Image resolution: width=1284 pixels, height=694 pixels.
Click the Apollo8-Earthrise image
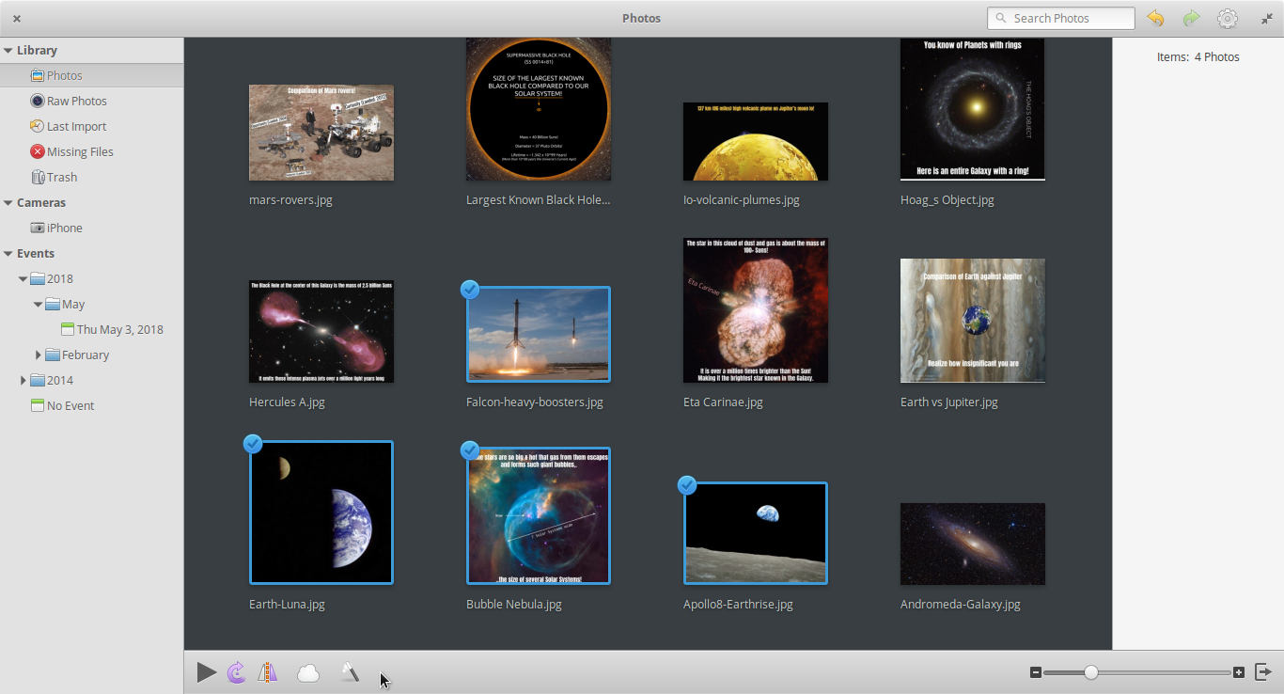pos(756,533)
